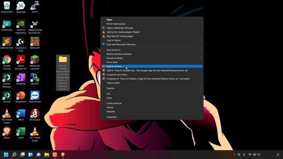The height and width of the screenshot is (159, 283).
Task: Choose Compress to named .rar and email
Action: [152, 79]
